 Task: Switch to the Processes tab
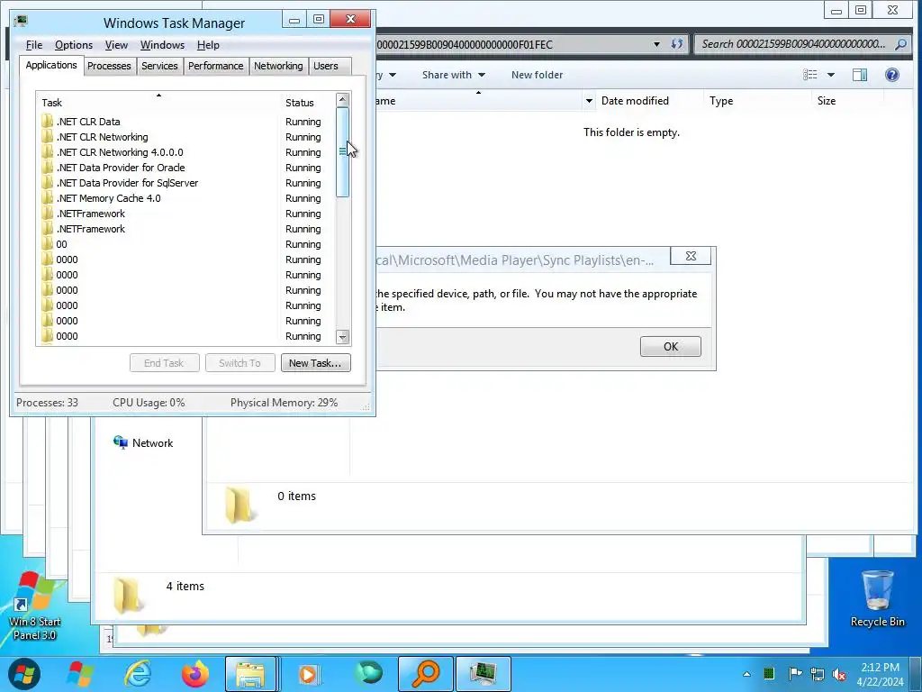[109, 66]
